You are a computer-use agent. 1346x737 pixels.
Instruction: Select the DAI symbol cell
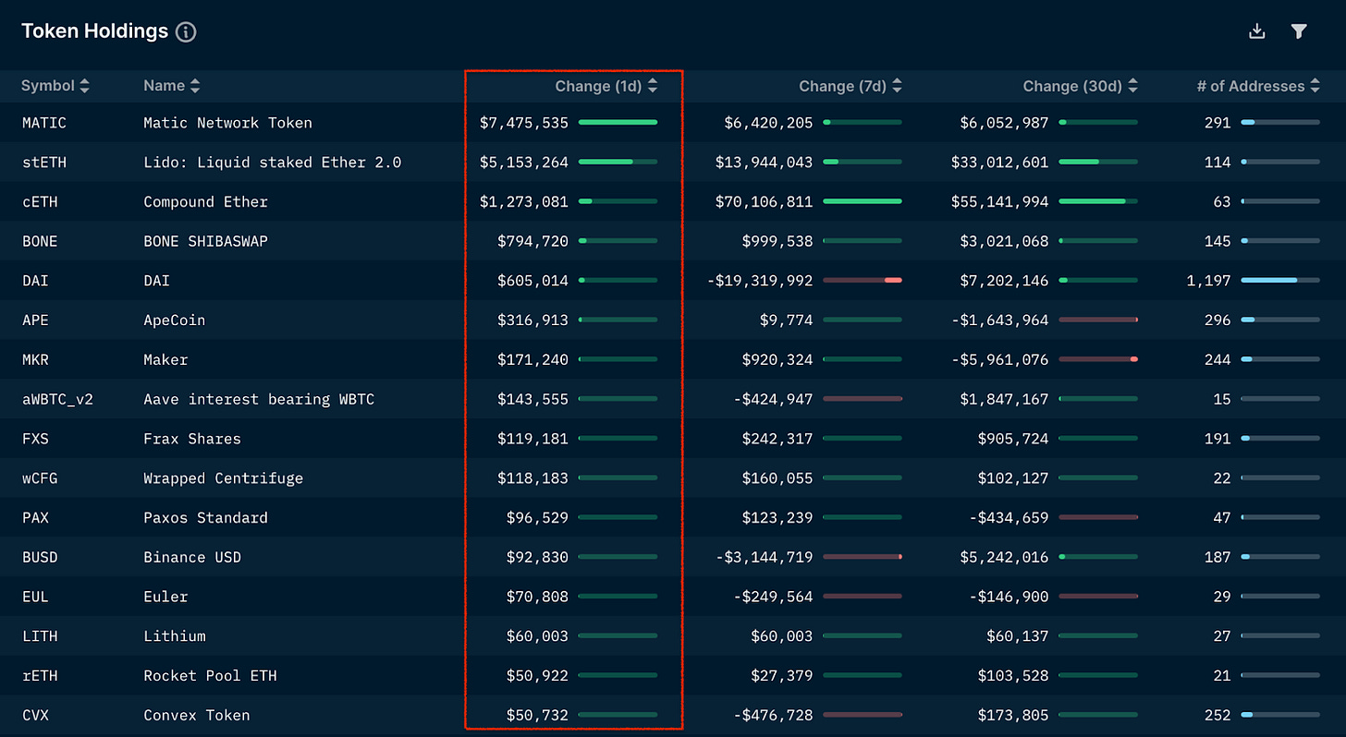[x=35, y=281]
